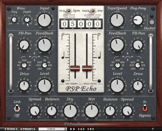Toggle the ms / bpm switch
This screenshot has height=131, width=162.
[69, 11]
